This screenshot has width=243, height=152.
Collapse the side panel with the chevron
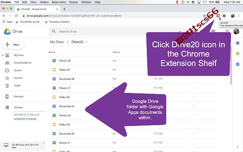tap(237, 147)
